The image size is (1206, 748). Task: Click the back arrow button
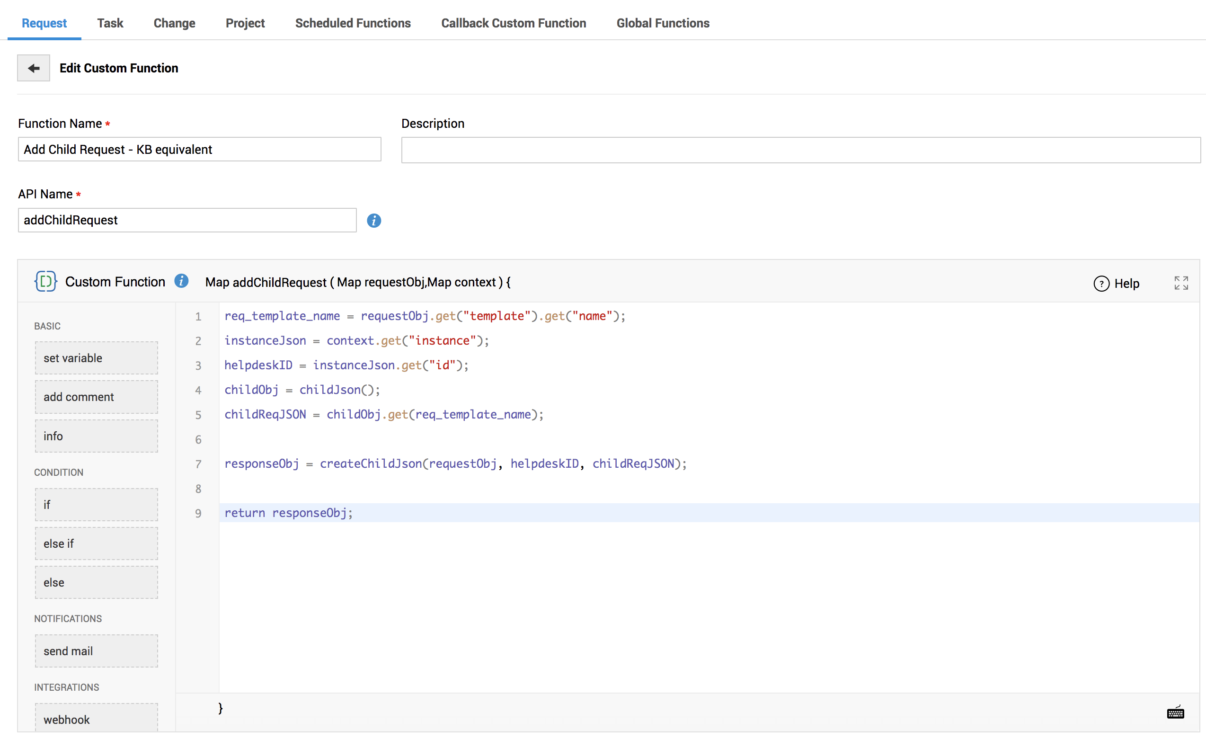[33, 68]
